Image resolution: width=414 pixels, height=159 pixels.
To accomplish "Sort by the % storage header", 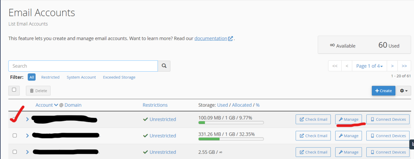I will (x=258, y=105).
